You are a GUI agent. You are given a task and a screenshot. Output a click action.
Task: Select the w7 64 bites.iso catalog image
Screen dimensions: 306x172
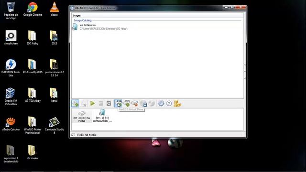pos(100,27)
